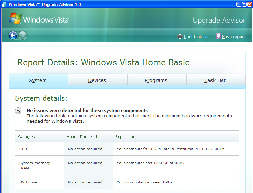
Task: Click the floppy disk icon beside Save report
Action: click(218, 36)
